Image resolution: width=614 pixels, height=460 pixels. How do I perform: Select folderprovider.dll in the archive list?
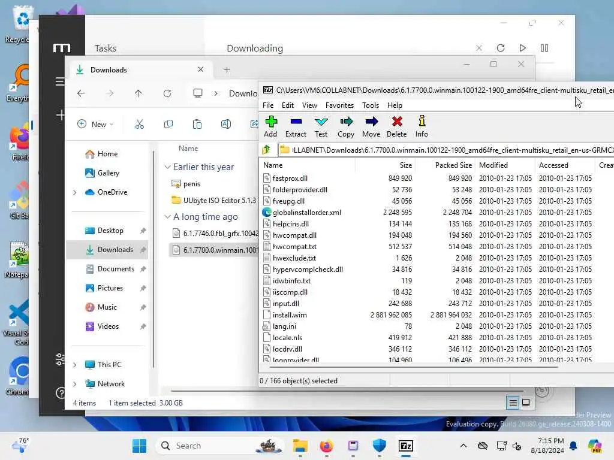[300, 190]
